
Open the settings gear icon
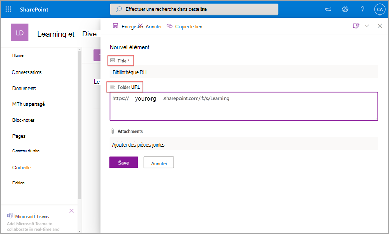345,9
